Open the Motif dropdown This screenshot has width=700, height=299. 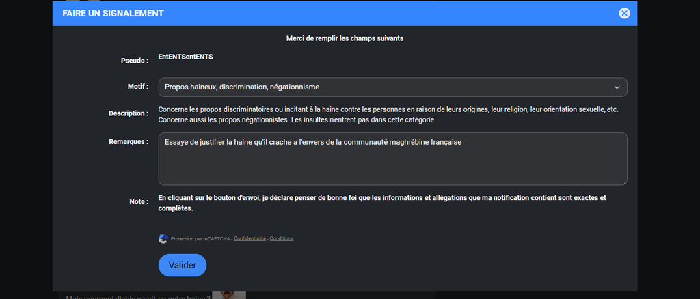pos(392,87)
